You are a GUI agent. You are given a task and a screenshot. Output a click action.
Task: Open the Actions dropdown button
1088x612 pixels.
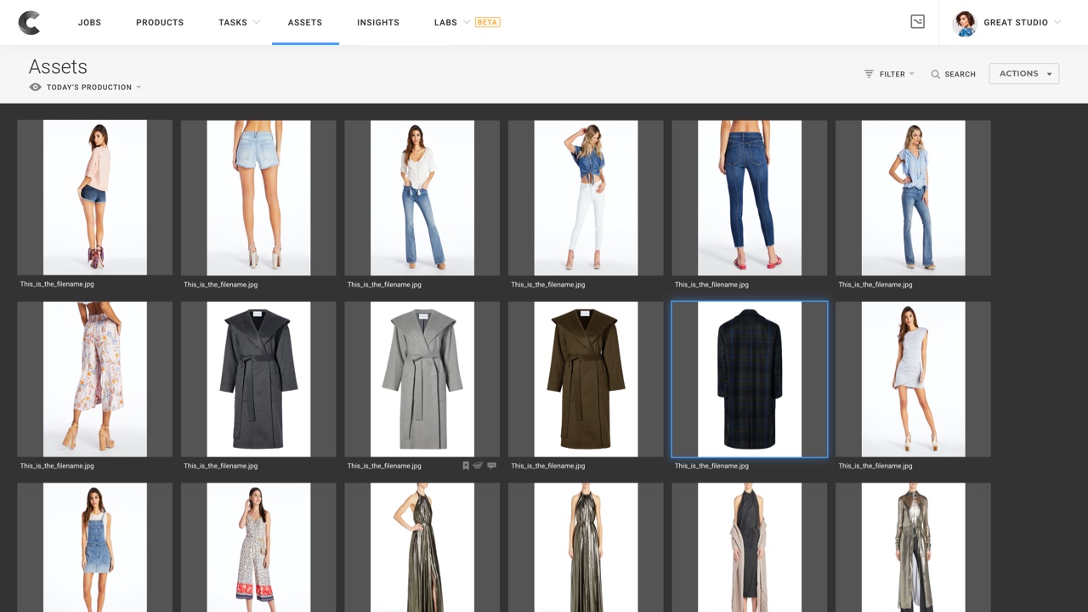tap(1023, 74)
